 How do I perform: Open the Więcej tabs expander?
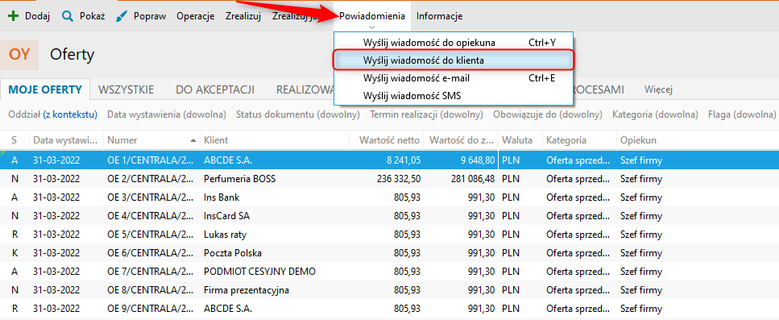point(658,90)
